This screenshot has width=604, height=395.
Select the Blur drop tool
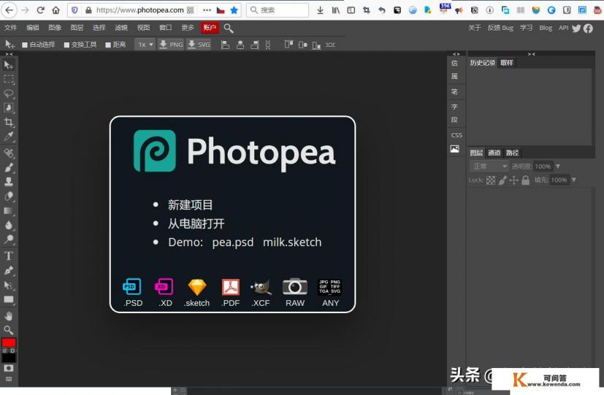coord(9,225)
